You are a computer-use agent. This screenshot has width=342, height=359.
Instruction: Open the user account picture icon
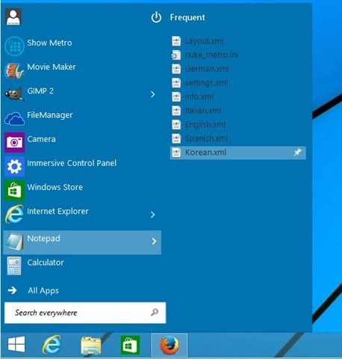click(x=13, y=16)
